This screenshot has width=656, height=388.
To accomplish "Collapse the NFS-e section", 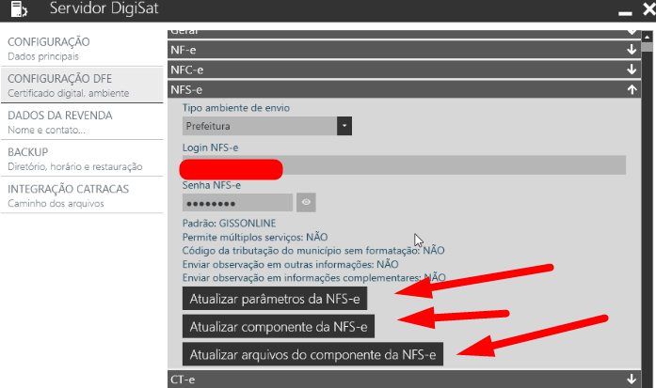I will click(x=632, y=90).
